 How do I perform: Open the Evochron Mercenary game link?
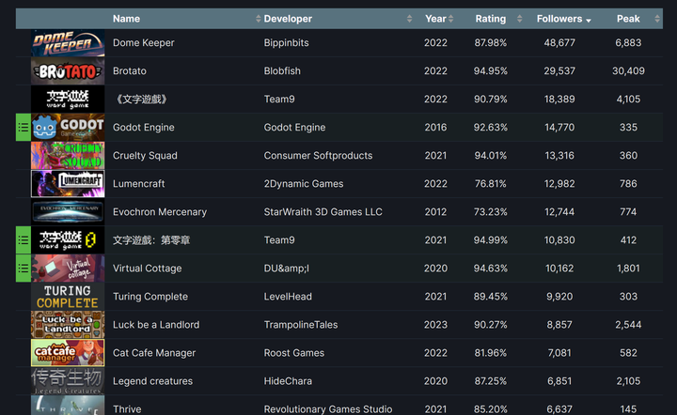point(159,212)
